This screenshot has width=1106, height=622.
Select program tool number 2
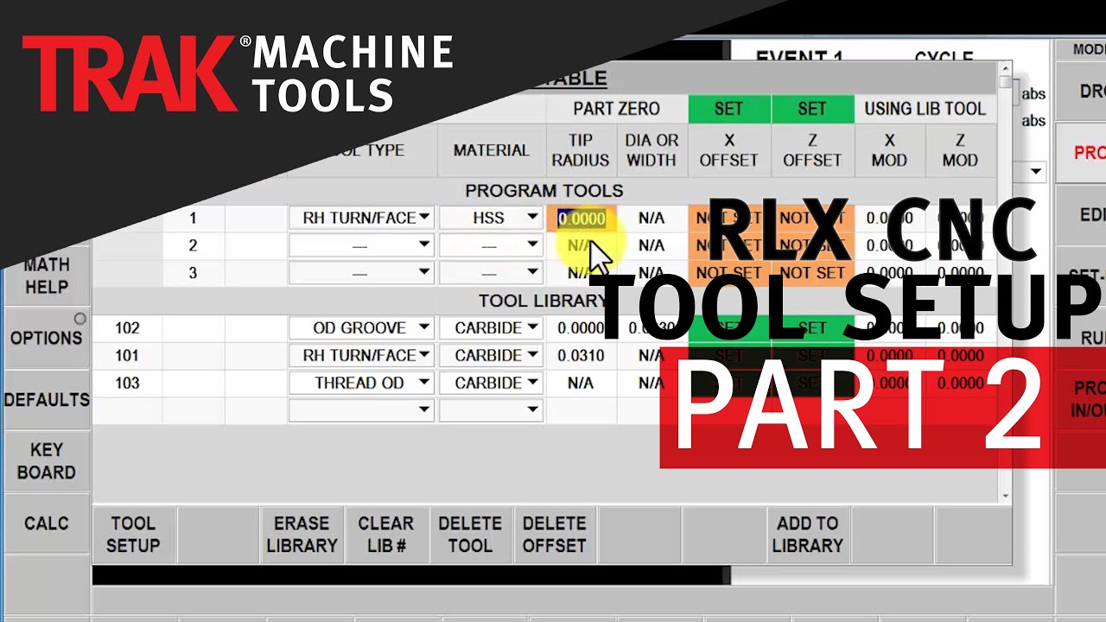193,246
